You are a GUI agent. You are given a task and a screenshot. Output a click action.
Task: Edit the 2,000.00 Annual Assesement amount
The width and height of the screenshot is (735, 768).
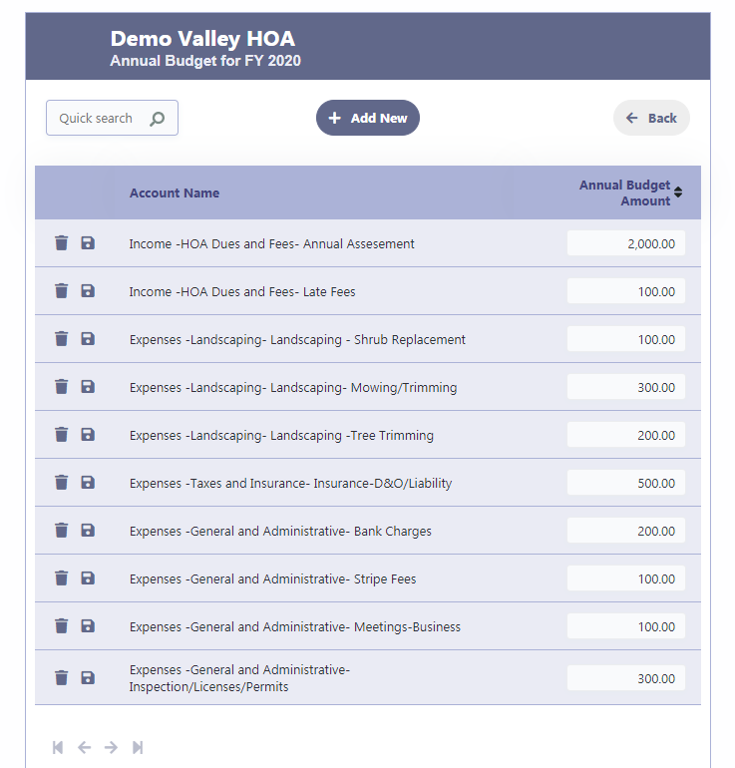pos(626,243)
